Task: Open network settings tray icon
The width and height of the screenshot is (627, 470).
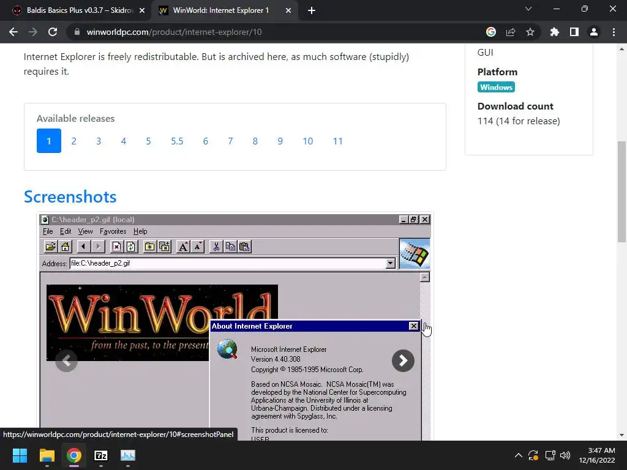Action: pos(550,455)
